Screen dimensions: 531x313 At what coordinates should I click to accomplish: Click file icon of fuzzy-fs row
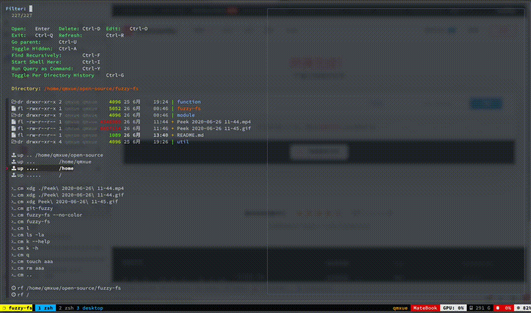pos(14,109)
